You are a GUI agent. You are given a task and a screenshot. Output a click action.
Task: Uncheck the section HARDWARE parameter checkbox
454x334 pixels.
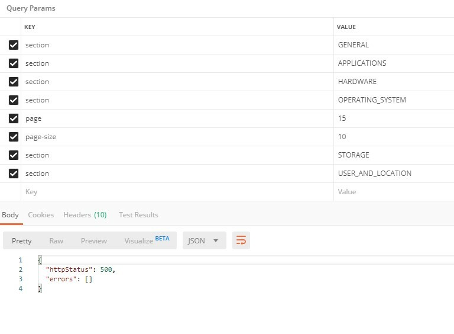point(14,82)
